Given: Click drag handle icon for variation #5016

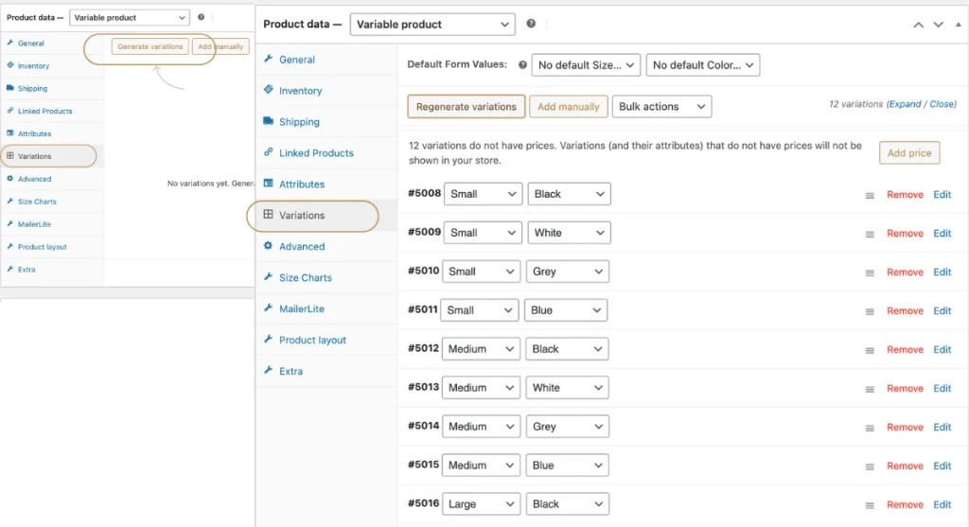Looking at the screenshot, I should (x=870, y=505).
